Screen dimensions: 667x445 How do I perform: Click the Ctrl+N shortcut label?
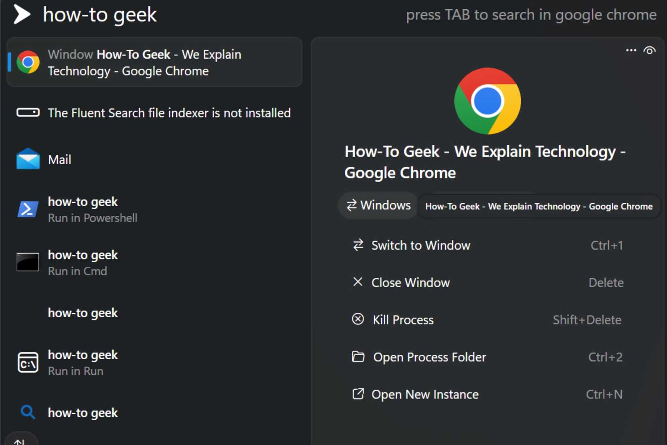604,394
